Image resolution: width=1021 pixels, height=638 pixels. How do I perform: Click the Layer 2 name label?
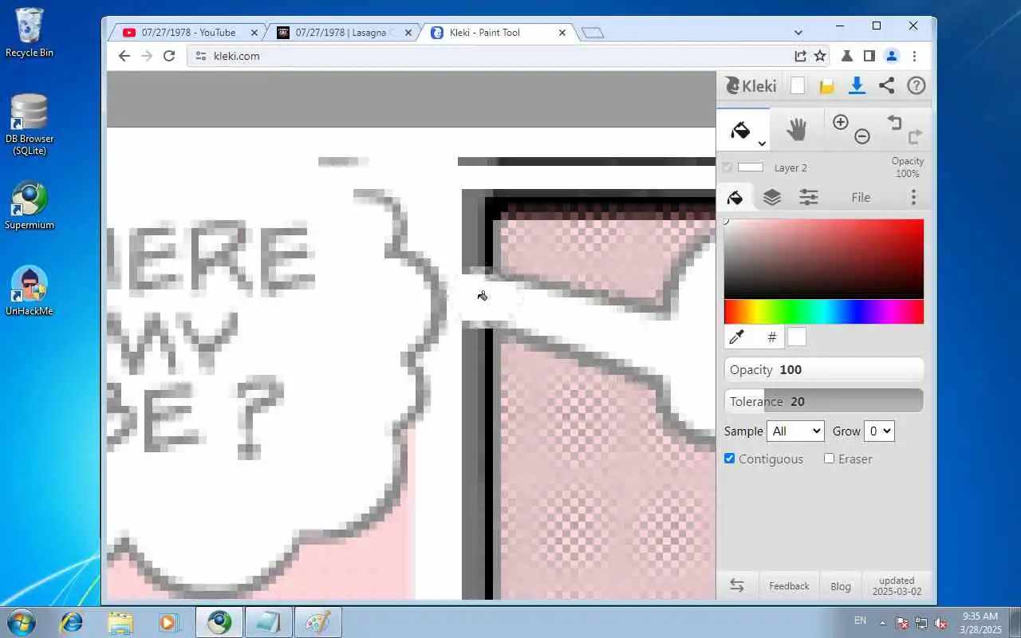click(790, 167)
